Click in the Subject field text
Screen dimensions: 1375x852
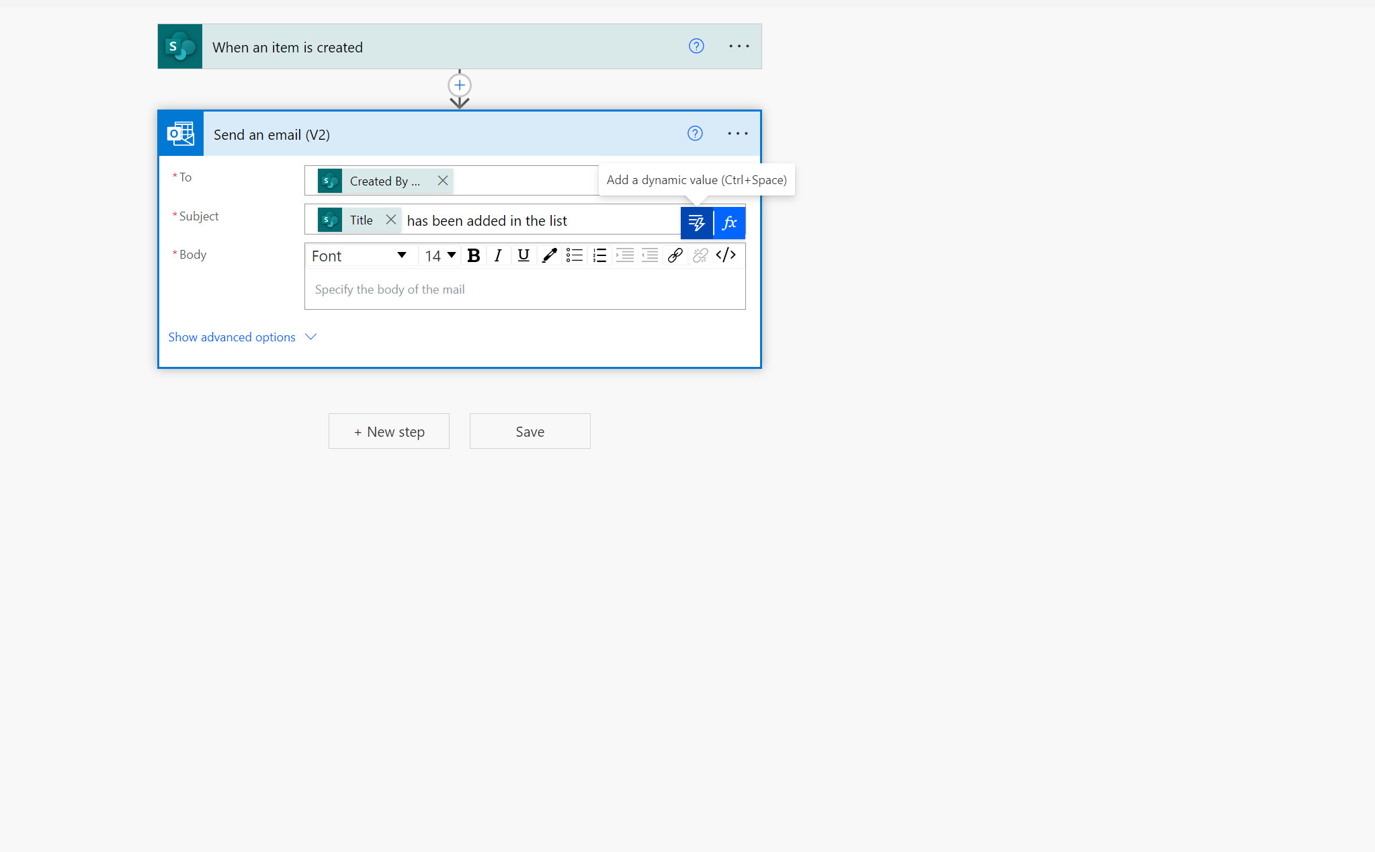487,221
